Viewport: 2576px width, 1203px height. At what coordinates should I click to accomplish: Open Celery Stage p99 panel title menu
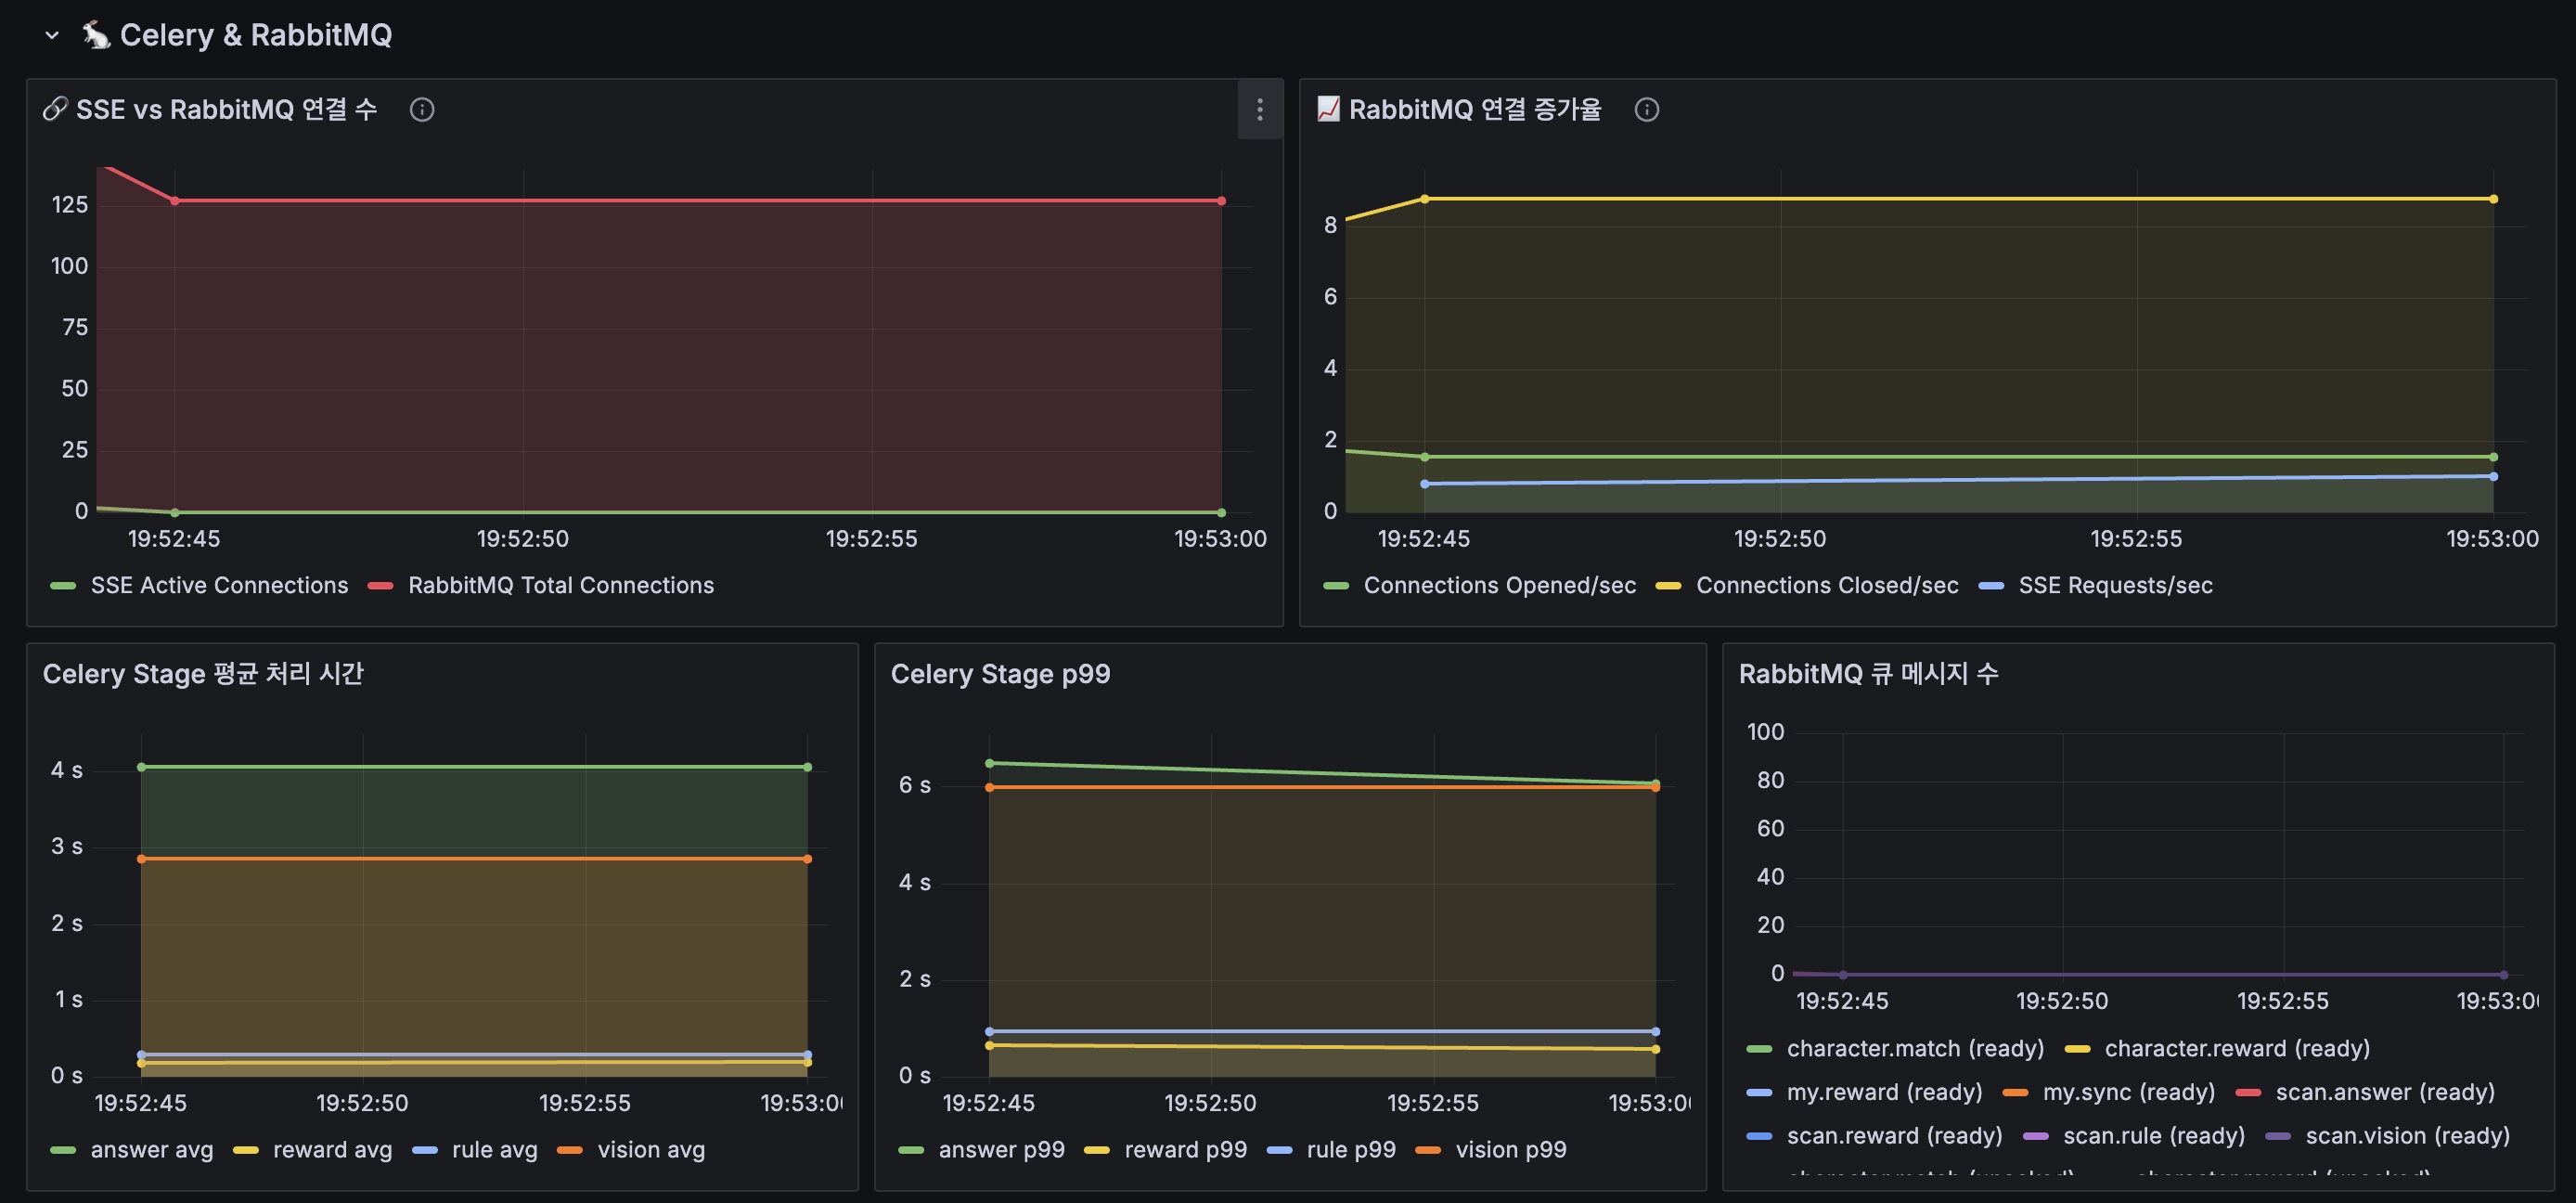(1000, 674)
